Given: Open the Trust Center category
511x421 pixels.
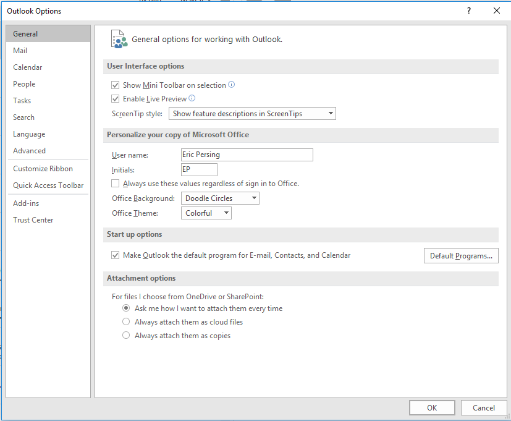Looking at the screenshot, I should 33,220.
